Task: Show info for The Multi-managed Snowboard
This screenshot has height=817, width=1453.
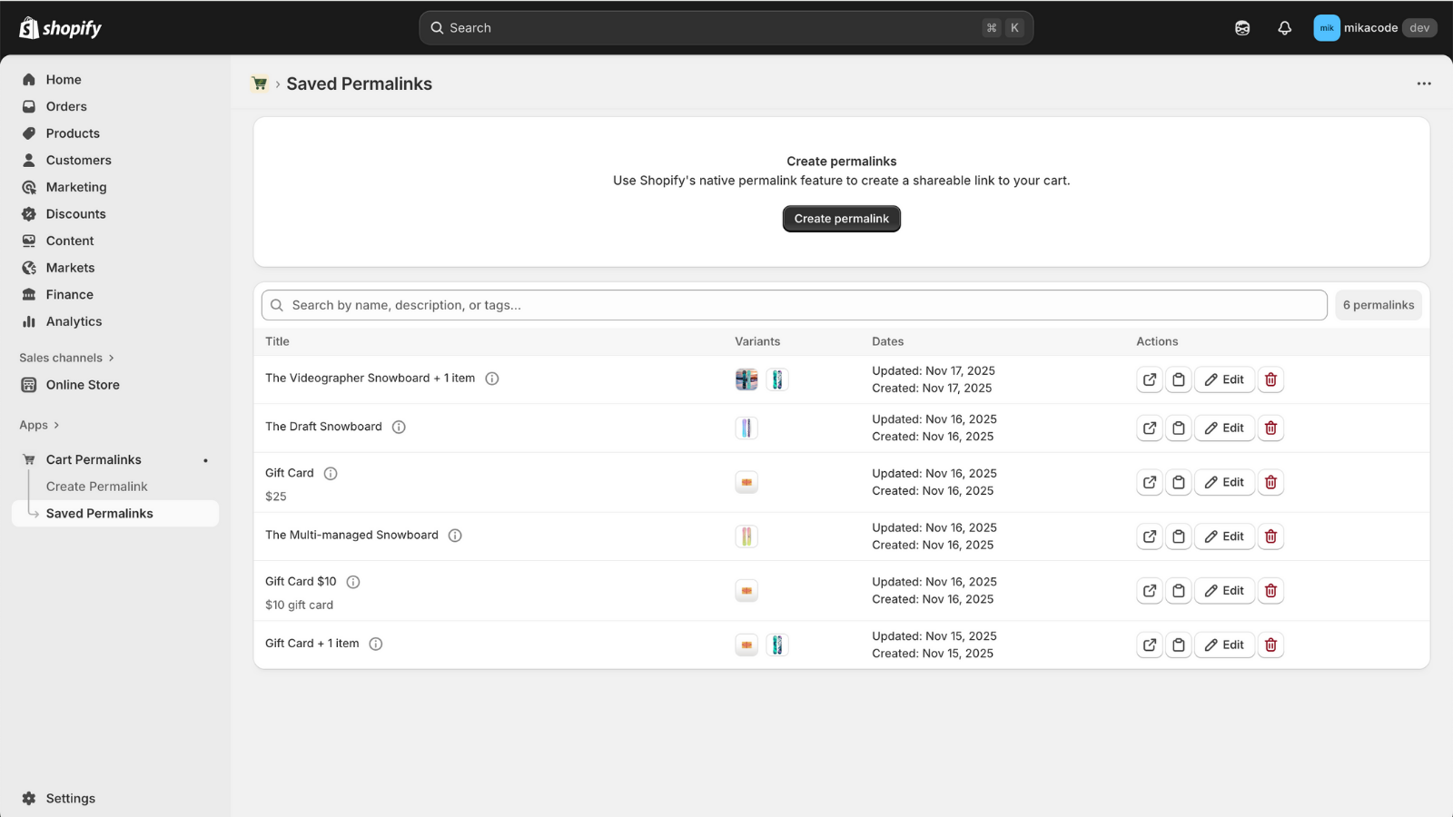Action: [455, 536]
